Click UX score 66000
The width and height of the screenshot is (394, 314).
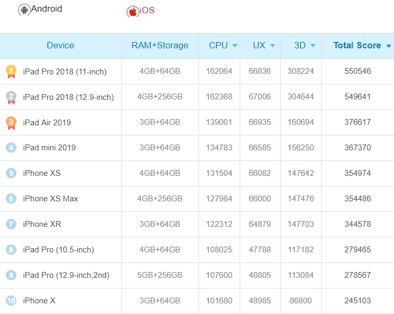[260, 199]
